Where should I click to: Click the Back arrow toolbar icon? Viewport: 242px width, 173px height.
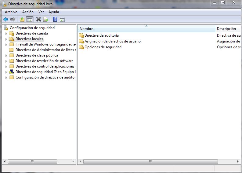click(6, 20)
